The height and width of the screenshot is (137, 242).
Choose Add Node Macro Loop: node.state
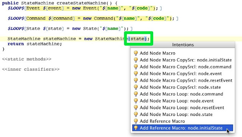(x=183, y=114)
